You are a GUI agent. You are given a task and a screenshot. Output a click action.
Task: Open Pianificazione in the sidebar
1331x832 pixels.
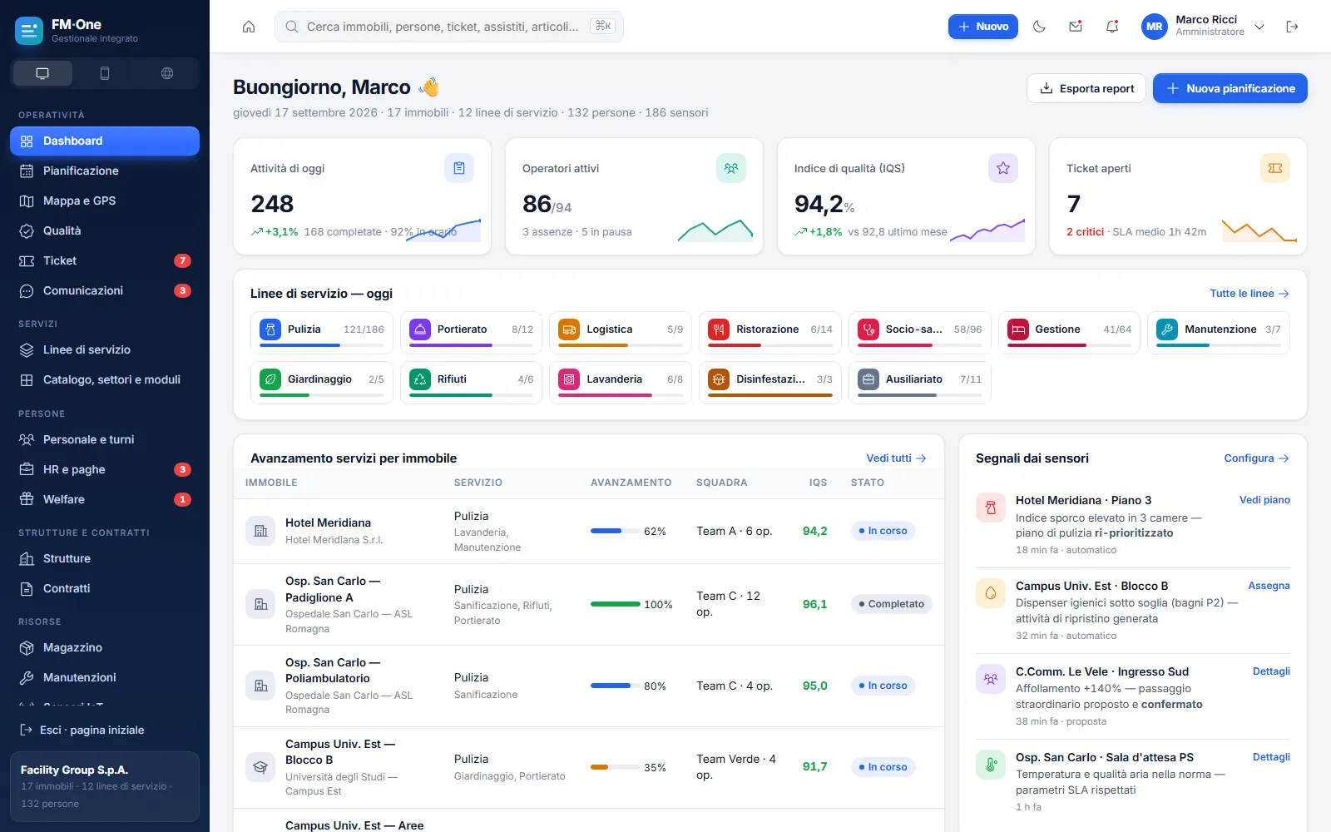click(x=105, y=171)
